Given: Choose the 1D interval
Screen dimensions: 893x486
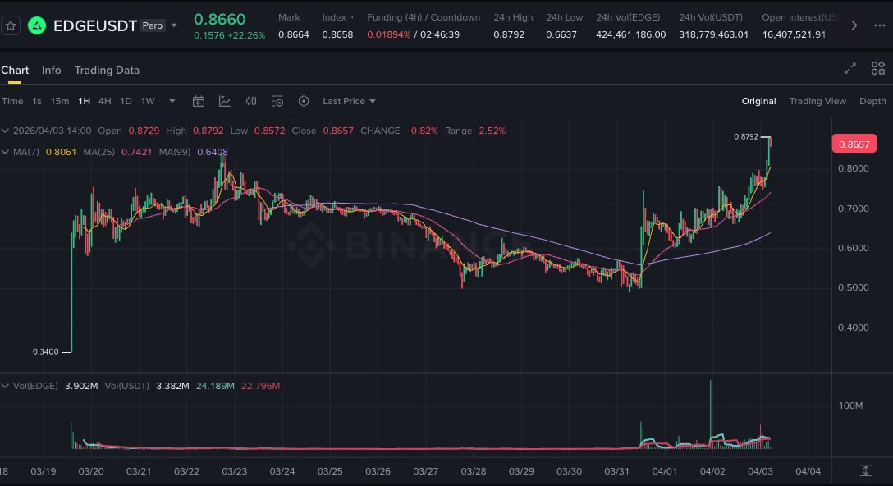Looking at the screenshot, I should (x=126, y=101).
